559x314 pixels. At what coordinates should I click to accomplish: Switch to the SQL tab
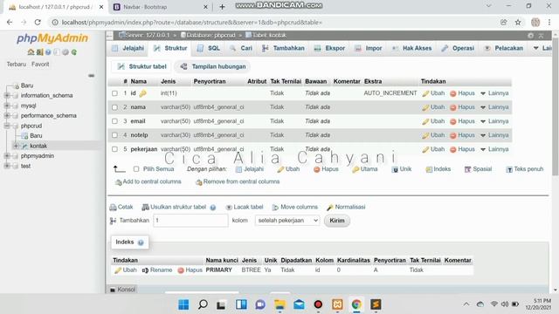click(209, 49)
